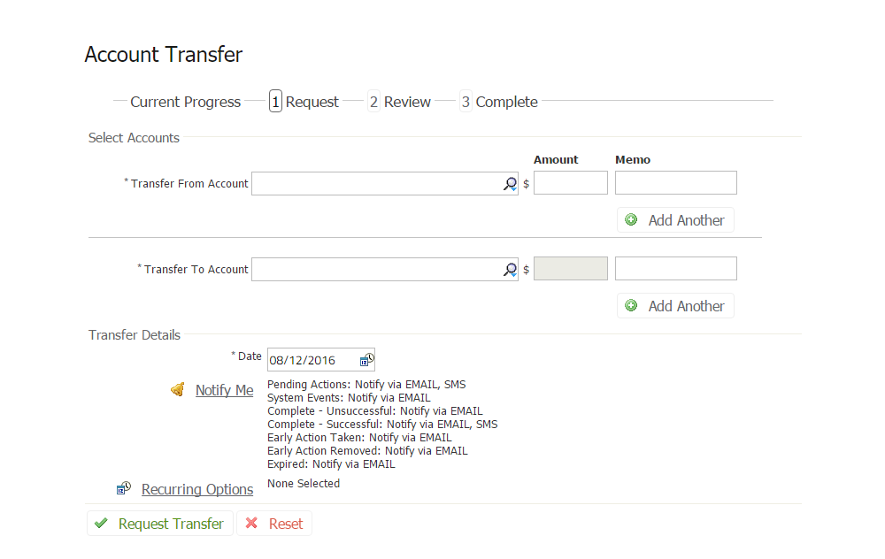Click the red X icon on Reset
Screen dimensions: 885x559
coord(251,524)
